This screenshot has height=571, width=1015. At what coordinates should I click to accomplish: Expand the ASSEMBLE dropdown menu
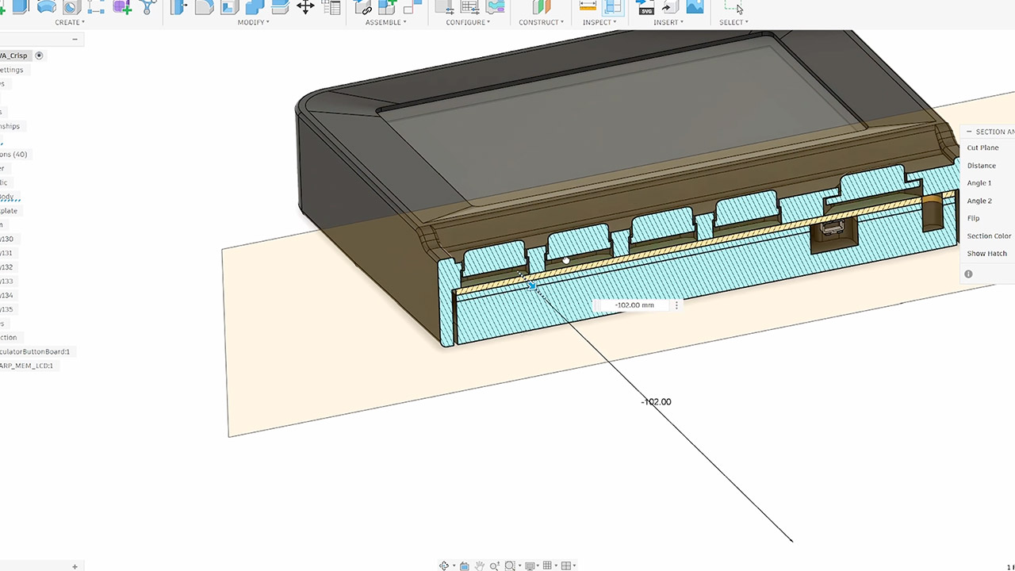386,22
